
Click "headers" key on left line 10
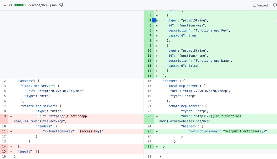[x=44, y=126]
